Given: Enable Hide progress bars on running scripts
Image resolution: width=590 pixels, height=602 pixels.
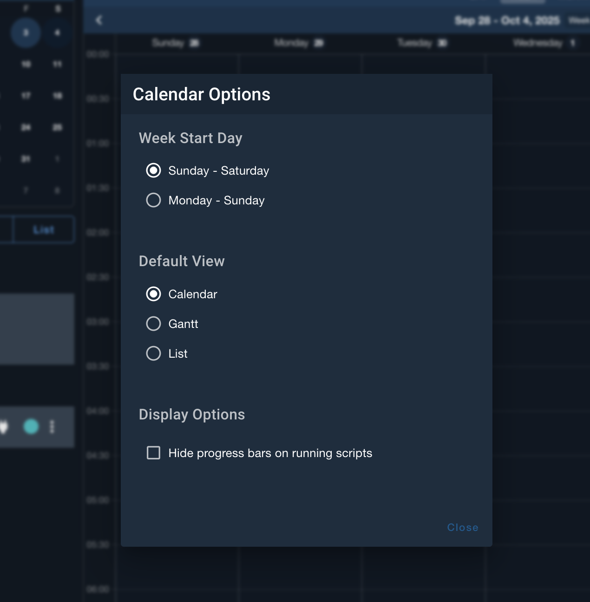Looking at the screenshot, I should pos(153,453).
